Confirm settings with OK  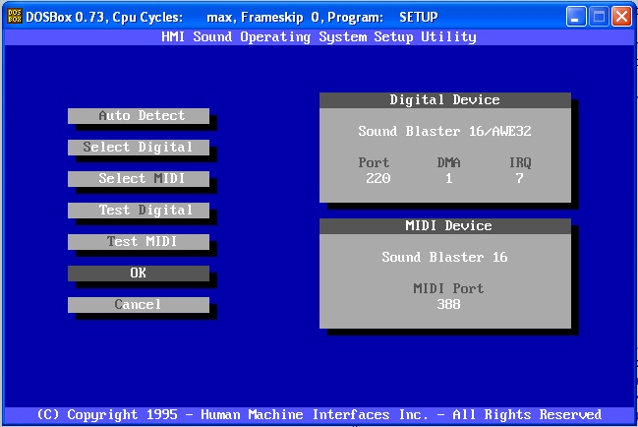tap(139, 274)
